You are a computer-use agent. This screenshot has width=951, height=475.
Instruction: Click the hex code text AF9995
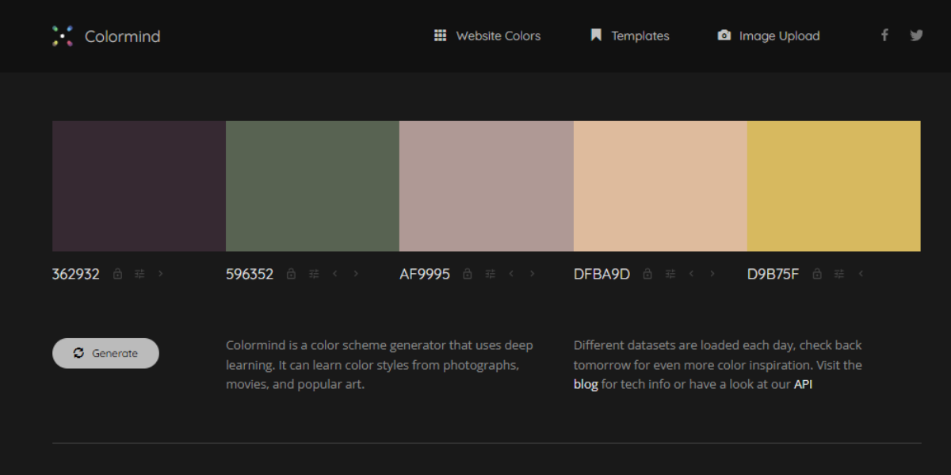click(424, 273)
